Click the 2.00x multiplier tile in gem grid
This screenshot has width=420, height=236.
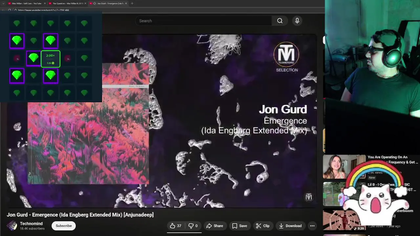(51, 59)
